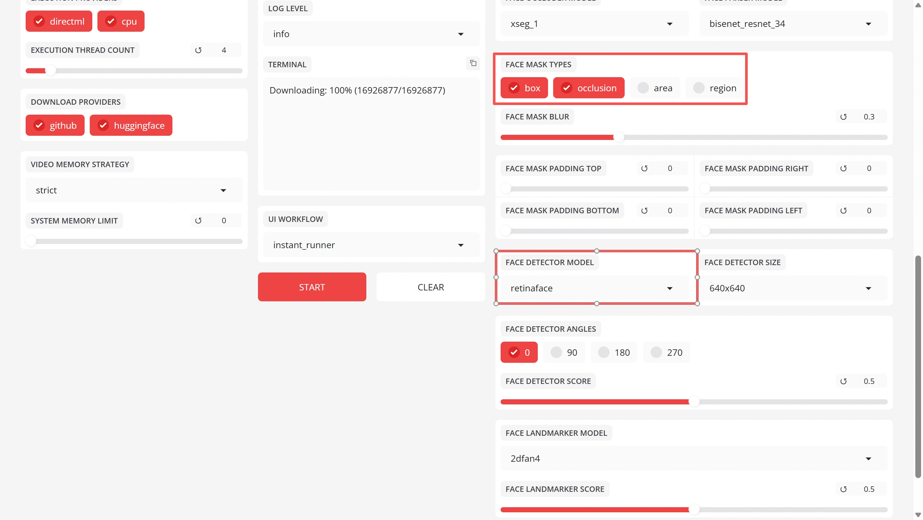Viewport: 923px width, 520px height.
Task: Open the Face Landmarker Model 2dfan4 dropdown
Action: 694,459
